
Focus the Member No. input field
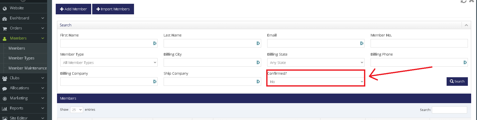419,43
